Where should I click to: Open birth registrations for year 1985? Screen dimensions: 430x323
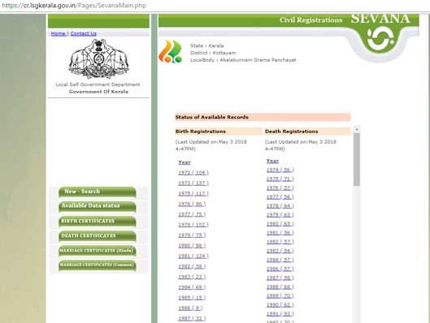click(x=192, y=298)
